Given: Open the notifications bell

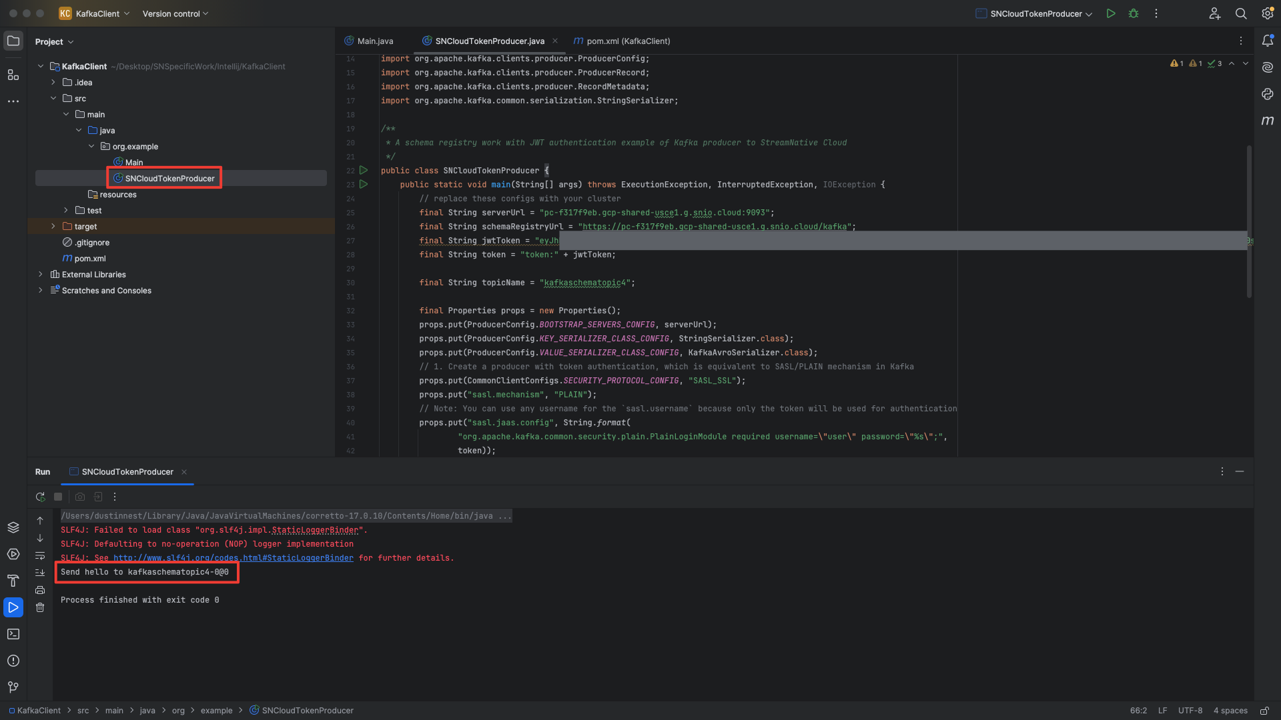Looking at the screenshot, I should tap(1268, 41).
